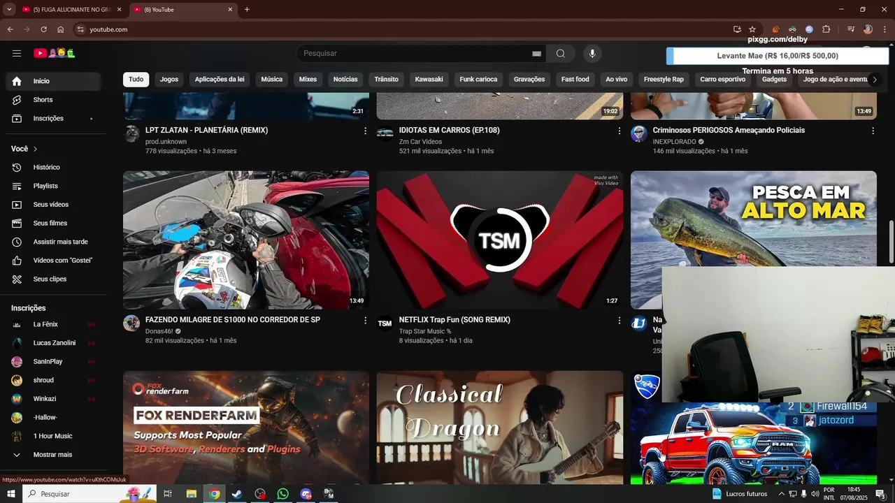
Task: Open the YouTube hamburger guide menu
Action: click(x=17, y=53)
